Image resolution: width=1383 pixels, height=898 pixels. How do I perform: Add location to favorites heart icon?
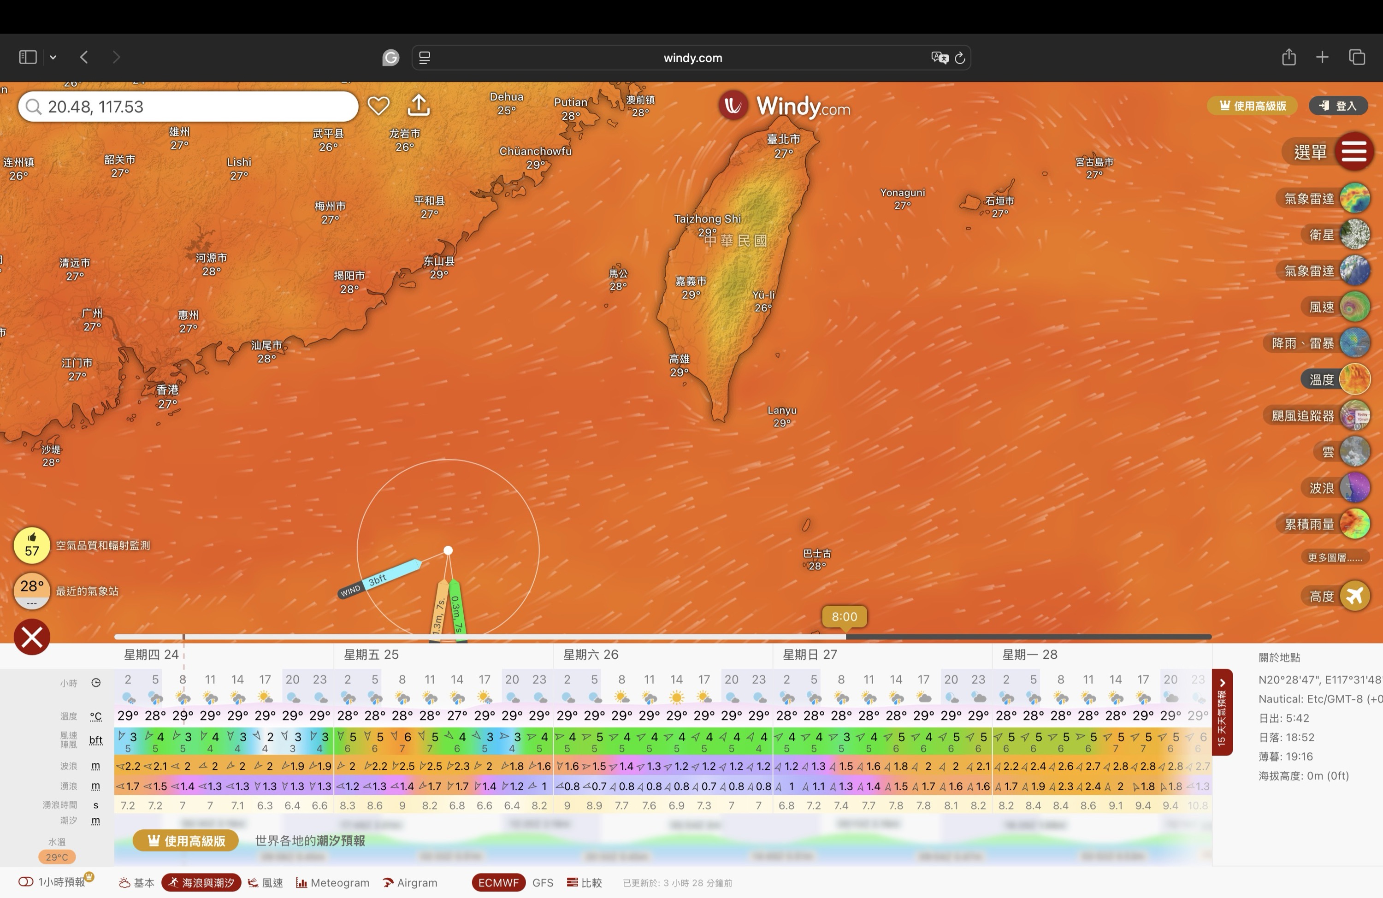(378, 106)
